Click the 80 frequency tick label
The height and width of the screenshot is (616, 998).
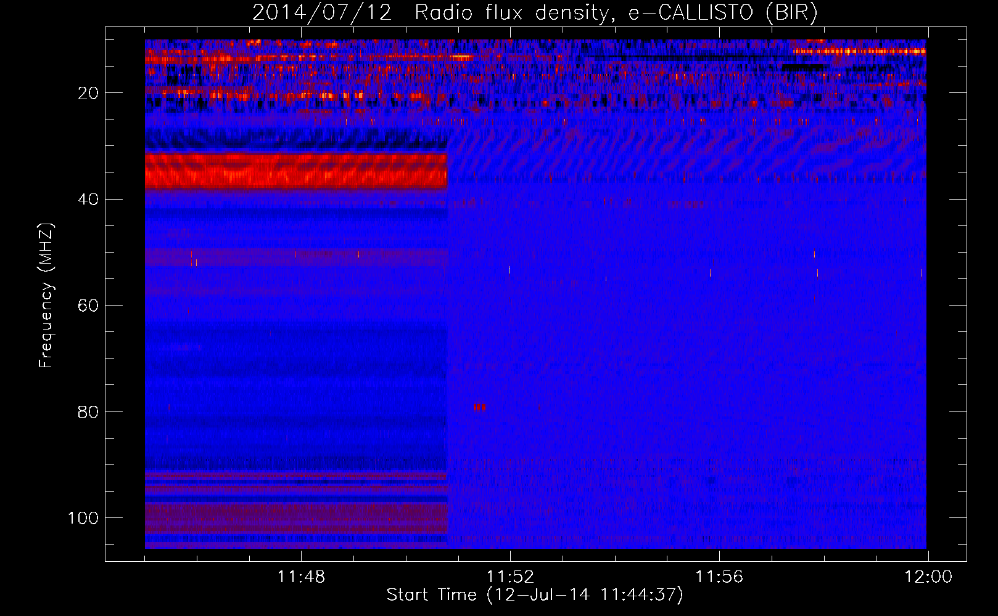coord(89,411)
